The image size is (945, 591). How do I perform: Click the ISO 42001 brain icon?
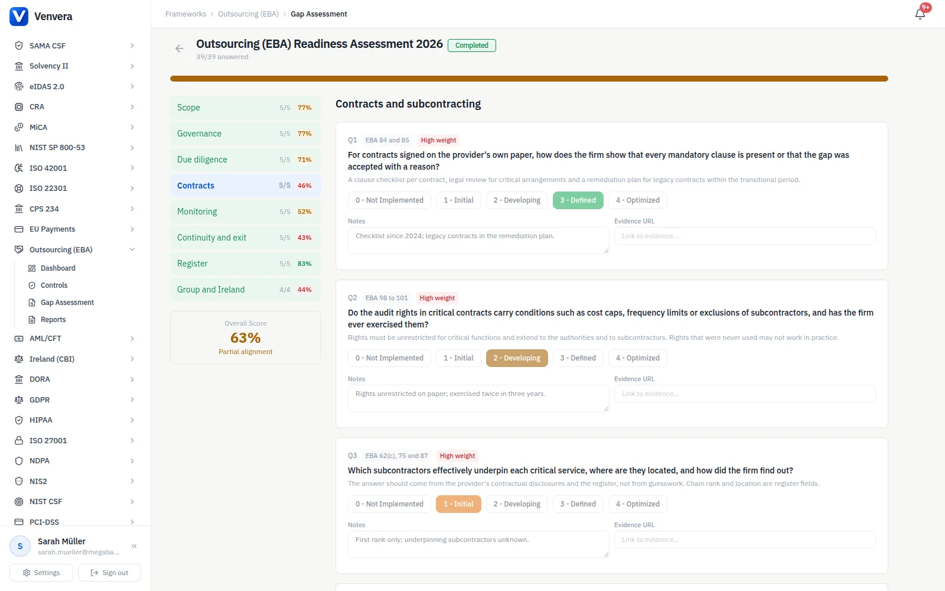pos(19,168)
